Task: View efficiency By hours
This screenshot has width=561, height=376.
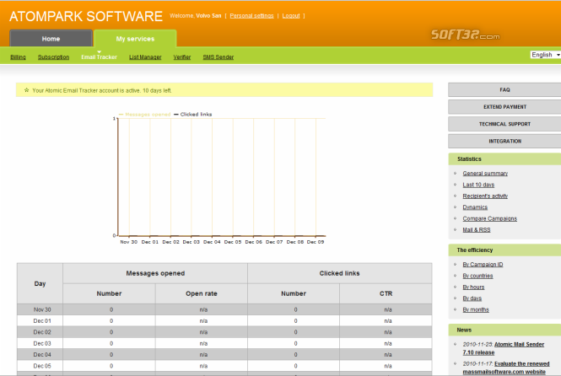Action: (x=473, y=287)
